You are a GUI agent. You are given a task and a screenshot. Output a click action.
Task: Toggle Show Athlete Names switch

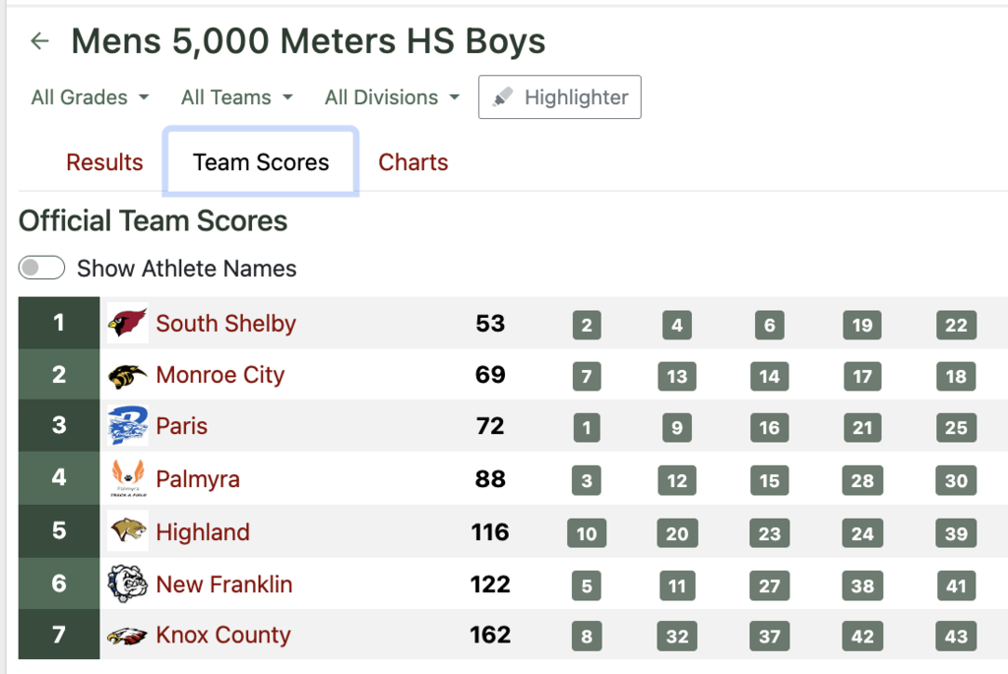pyautogui.click(x=41, y=269)
